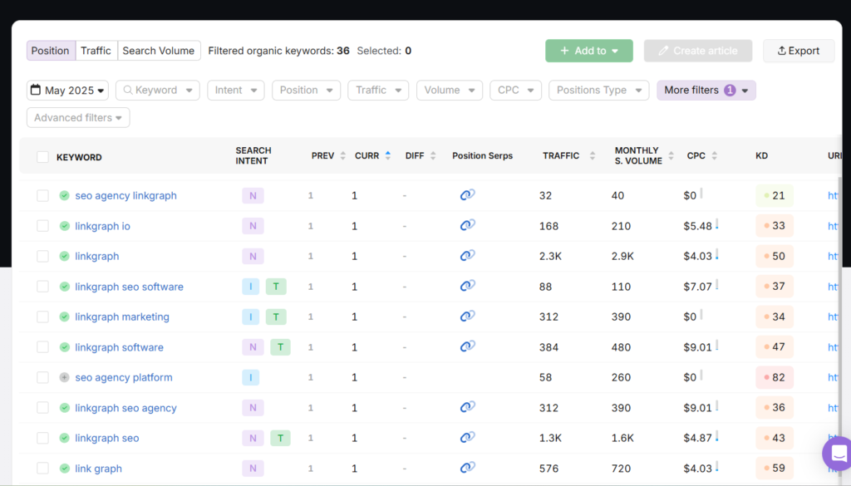Image resolution: width=851 pixels, height=486 pixels.
Task: Check the linkgraph seo agency row
Action: [x=42, y=408]
